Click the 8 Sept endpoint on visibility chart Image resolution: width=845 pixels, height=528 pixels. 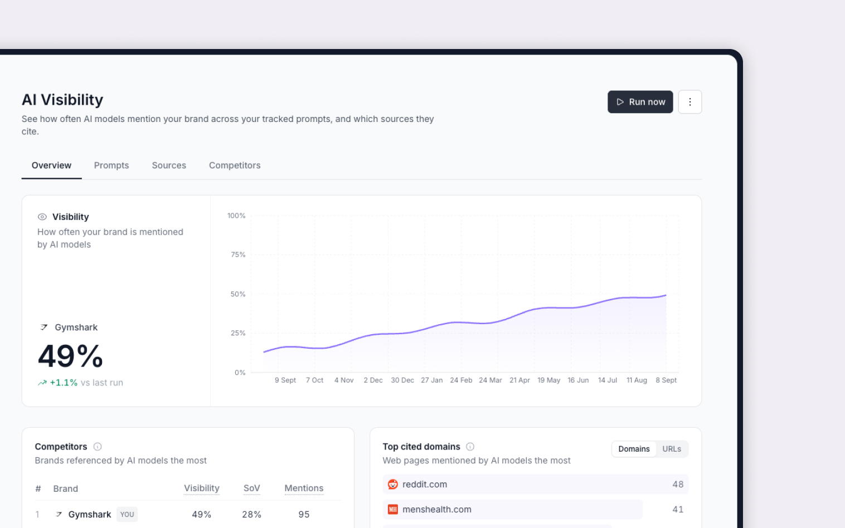pos(666,295)
